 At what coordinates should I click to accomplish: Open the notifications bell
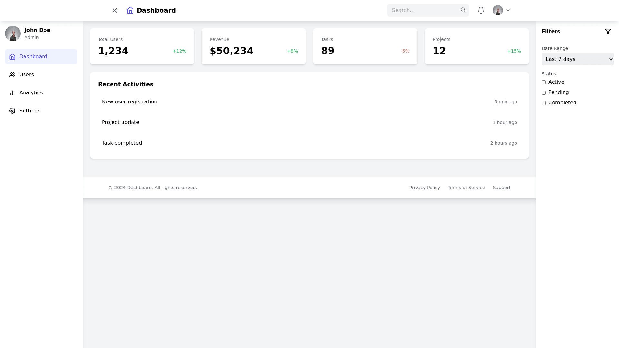481,10
